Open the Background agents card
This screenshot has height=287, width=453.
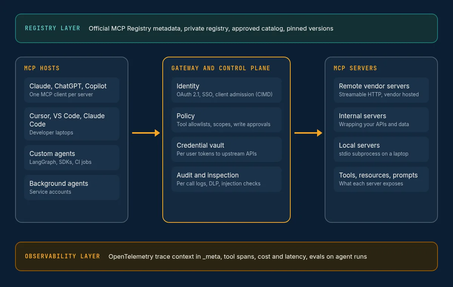tap(72, 187)
